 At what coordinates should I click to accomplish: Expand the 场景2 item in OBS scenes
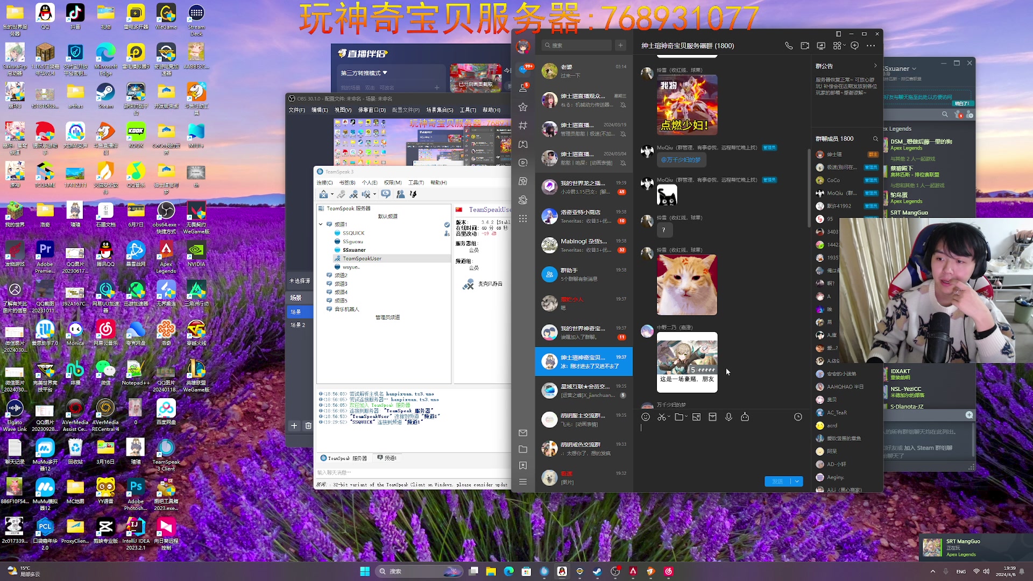click(x=299, y=324)
